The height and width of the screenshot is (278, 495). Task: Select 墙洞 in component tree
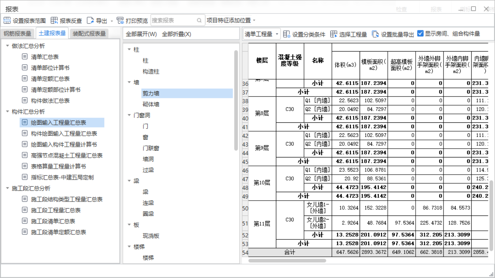(x=148, y=159)
